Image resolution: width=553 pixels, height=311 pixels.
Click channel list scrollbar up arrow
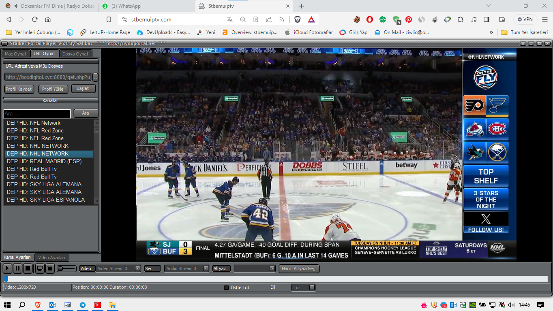pos(96,122)
